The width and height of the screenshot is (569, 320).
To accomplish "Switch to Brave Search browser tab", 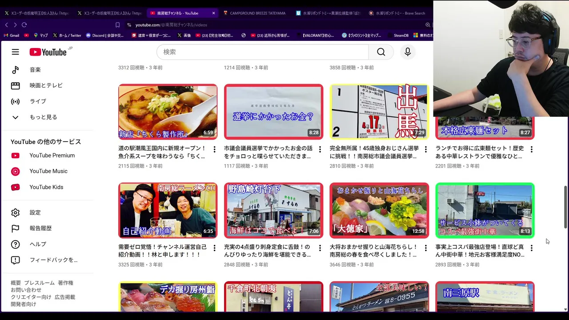I will [x=398, y=13].
